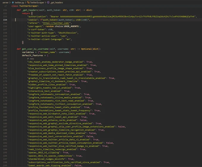Click the chevron after 'server' in breadcrumbs
This screenshot has width=202, height=167.
(x=10, y=2)
